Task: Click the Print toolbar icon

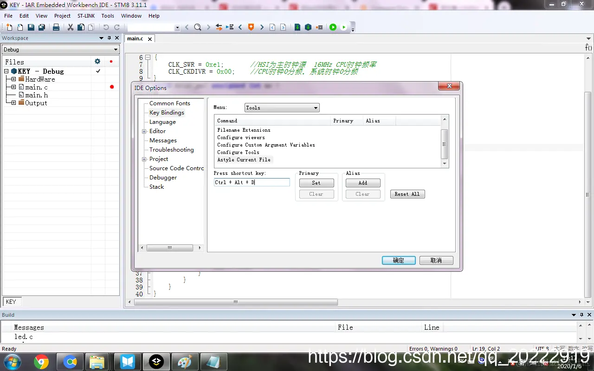Action: [56, 27]
